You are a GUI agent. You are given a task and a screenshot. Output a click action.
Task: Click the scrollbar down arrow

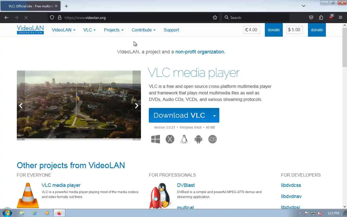(345, 207)
